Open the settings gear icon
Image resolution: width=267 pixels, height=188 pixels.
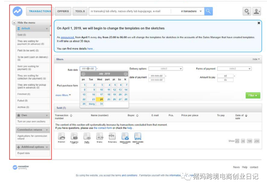(x=247, y=11)
